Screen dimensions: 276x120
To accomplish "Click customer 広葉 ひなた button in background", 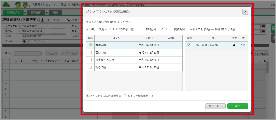I will 52,20.
